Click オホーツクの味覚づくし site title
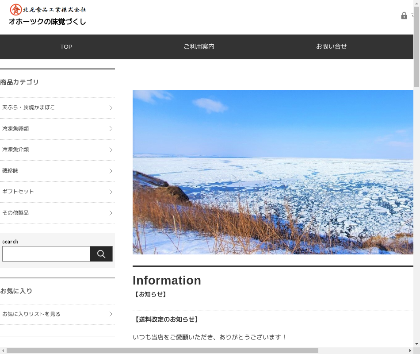This screenshot has width=420, height=354. click(47, 22)
